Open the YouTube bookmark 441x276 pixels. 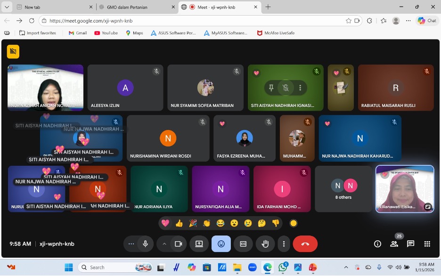point(106,33)
